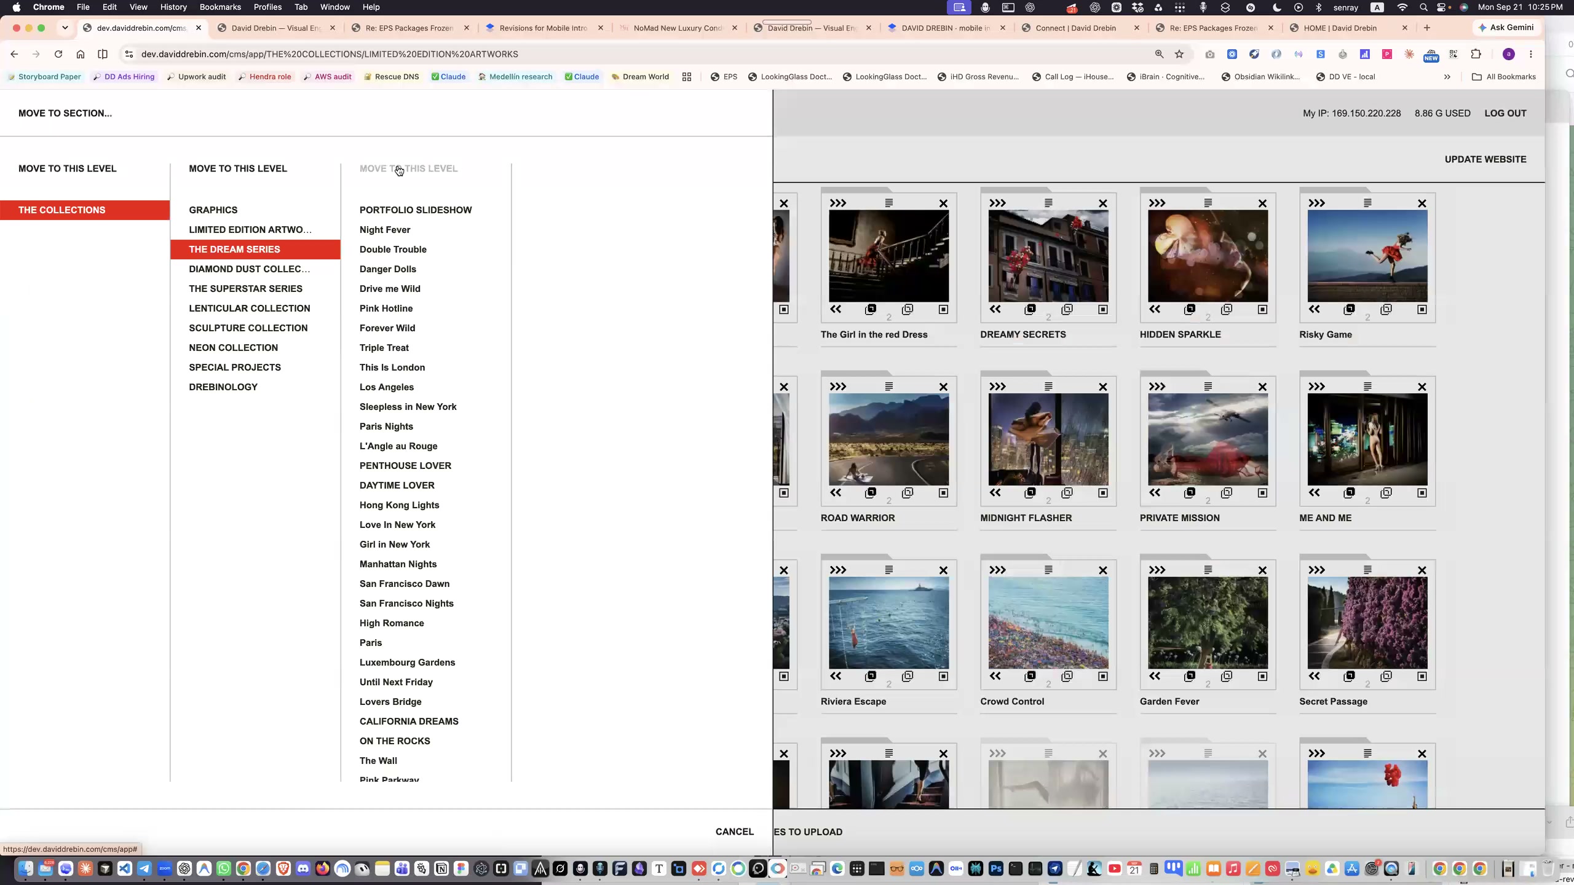The width and height of the screenshot is (1574, 885).
Task: Toggle select square on HIDDEN SPARKLE card
Action: coord(1262,310)
